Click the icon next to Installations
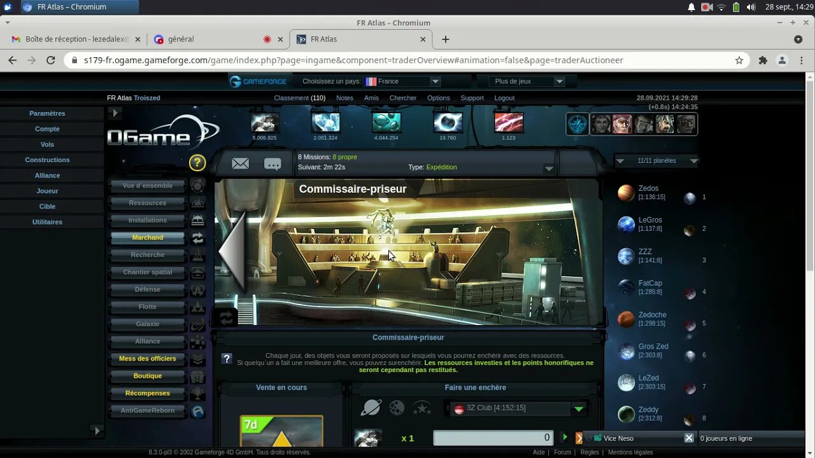The width and height of the screenshot is (815, 458). pyautogui.click(x=198, y=220)
